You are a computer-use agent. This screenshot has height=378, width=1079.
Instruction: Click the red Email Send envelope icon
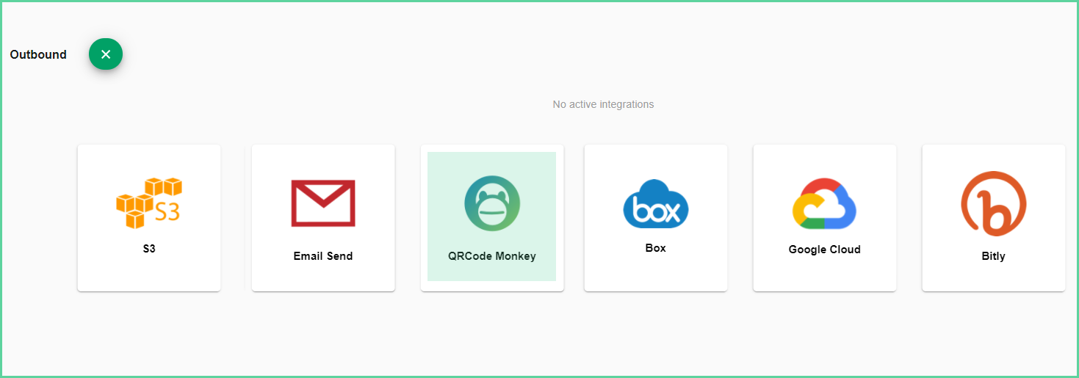pyautogui.click(x=323, y=203)
